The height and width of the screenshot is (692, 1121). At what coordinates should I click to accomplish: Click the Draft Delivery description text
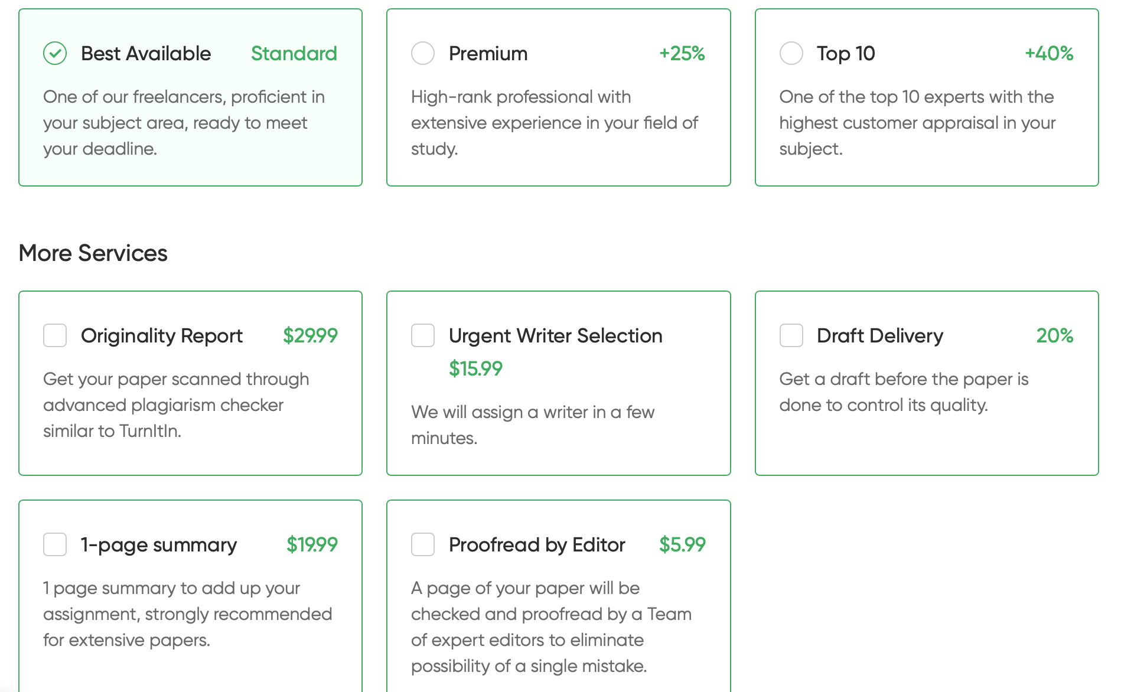point(904,392)
